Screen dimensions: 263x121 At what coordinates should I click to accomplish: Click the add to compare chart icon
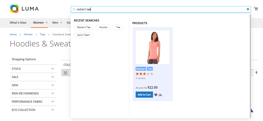160,95
